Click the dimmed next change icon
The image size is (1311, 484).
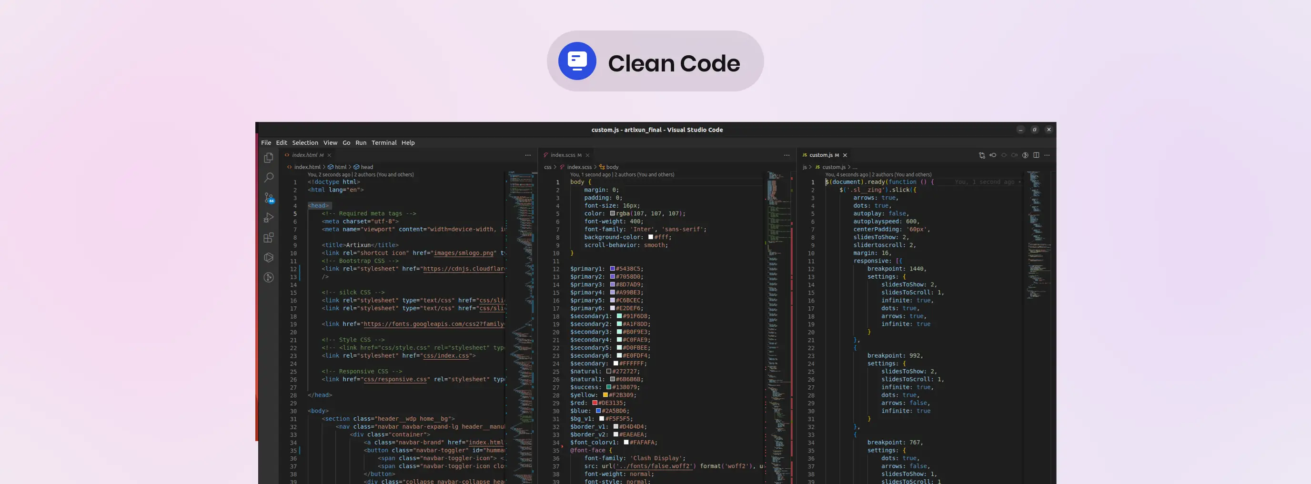pyautogui.click(x=1014, y=155)
